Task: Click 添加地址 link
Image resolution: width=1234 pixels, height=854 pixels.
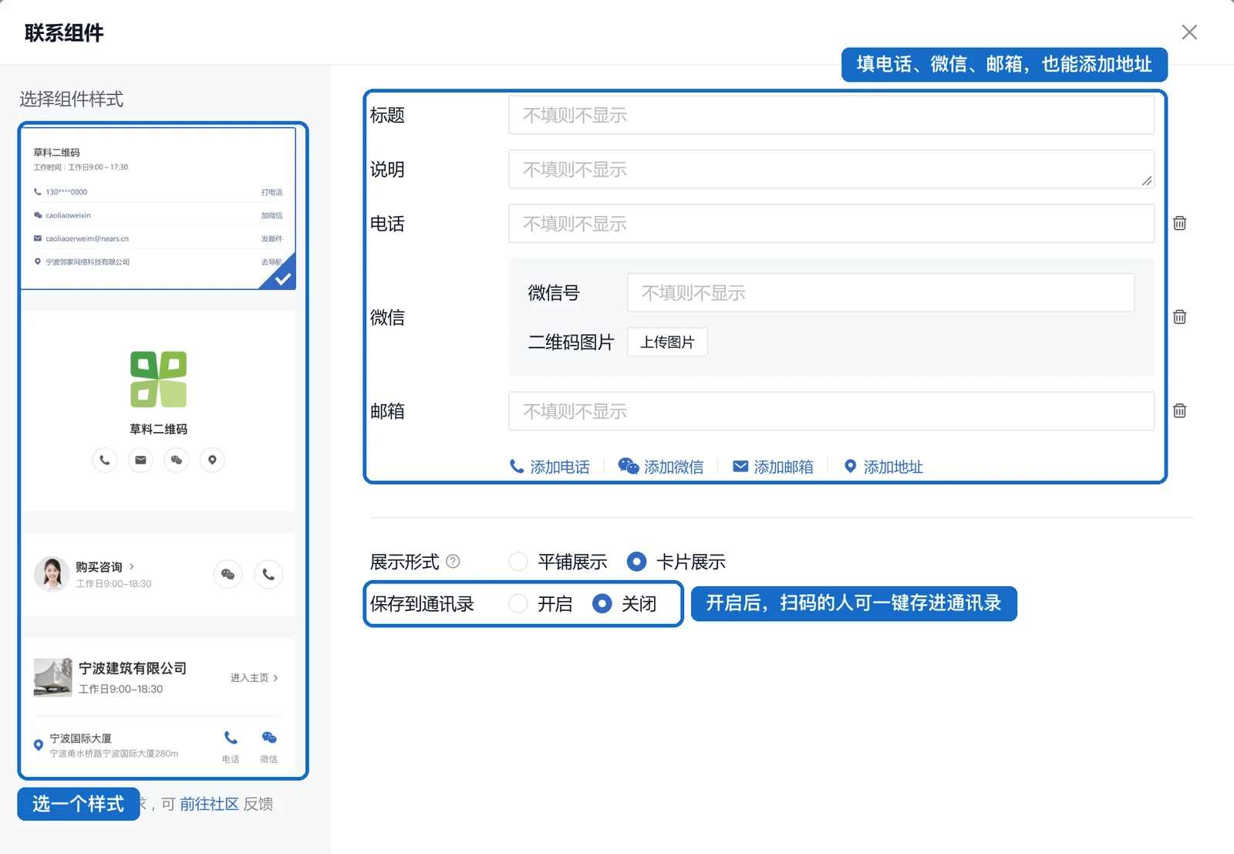Action: point(883,467)
